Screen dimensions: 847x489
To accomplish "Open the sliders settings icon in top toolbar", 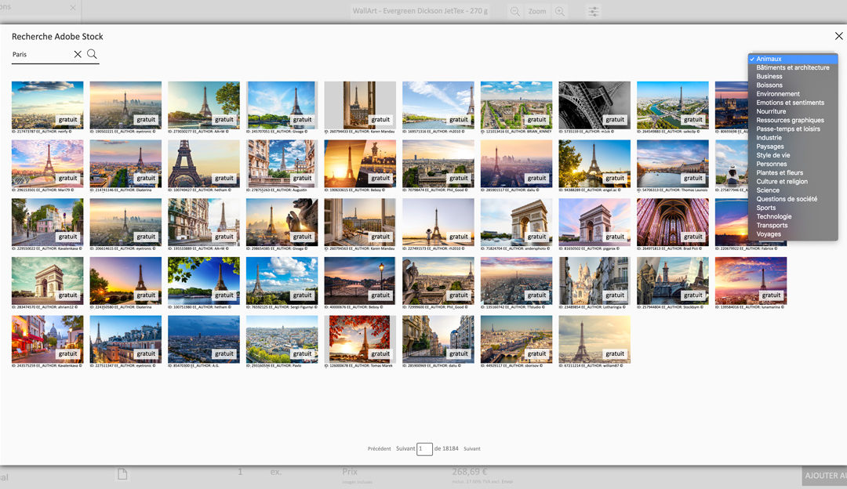I will coord(594,12).
